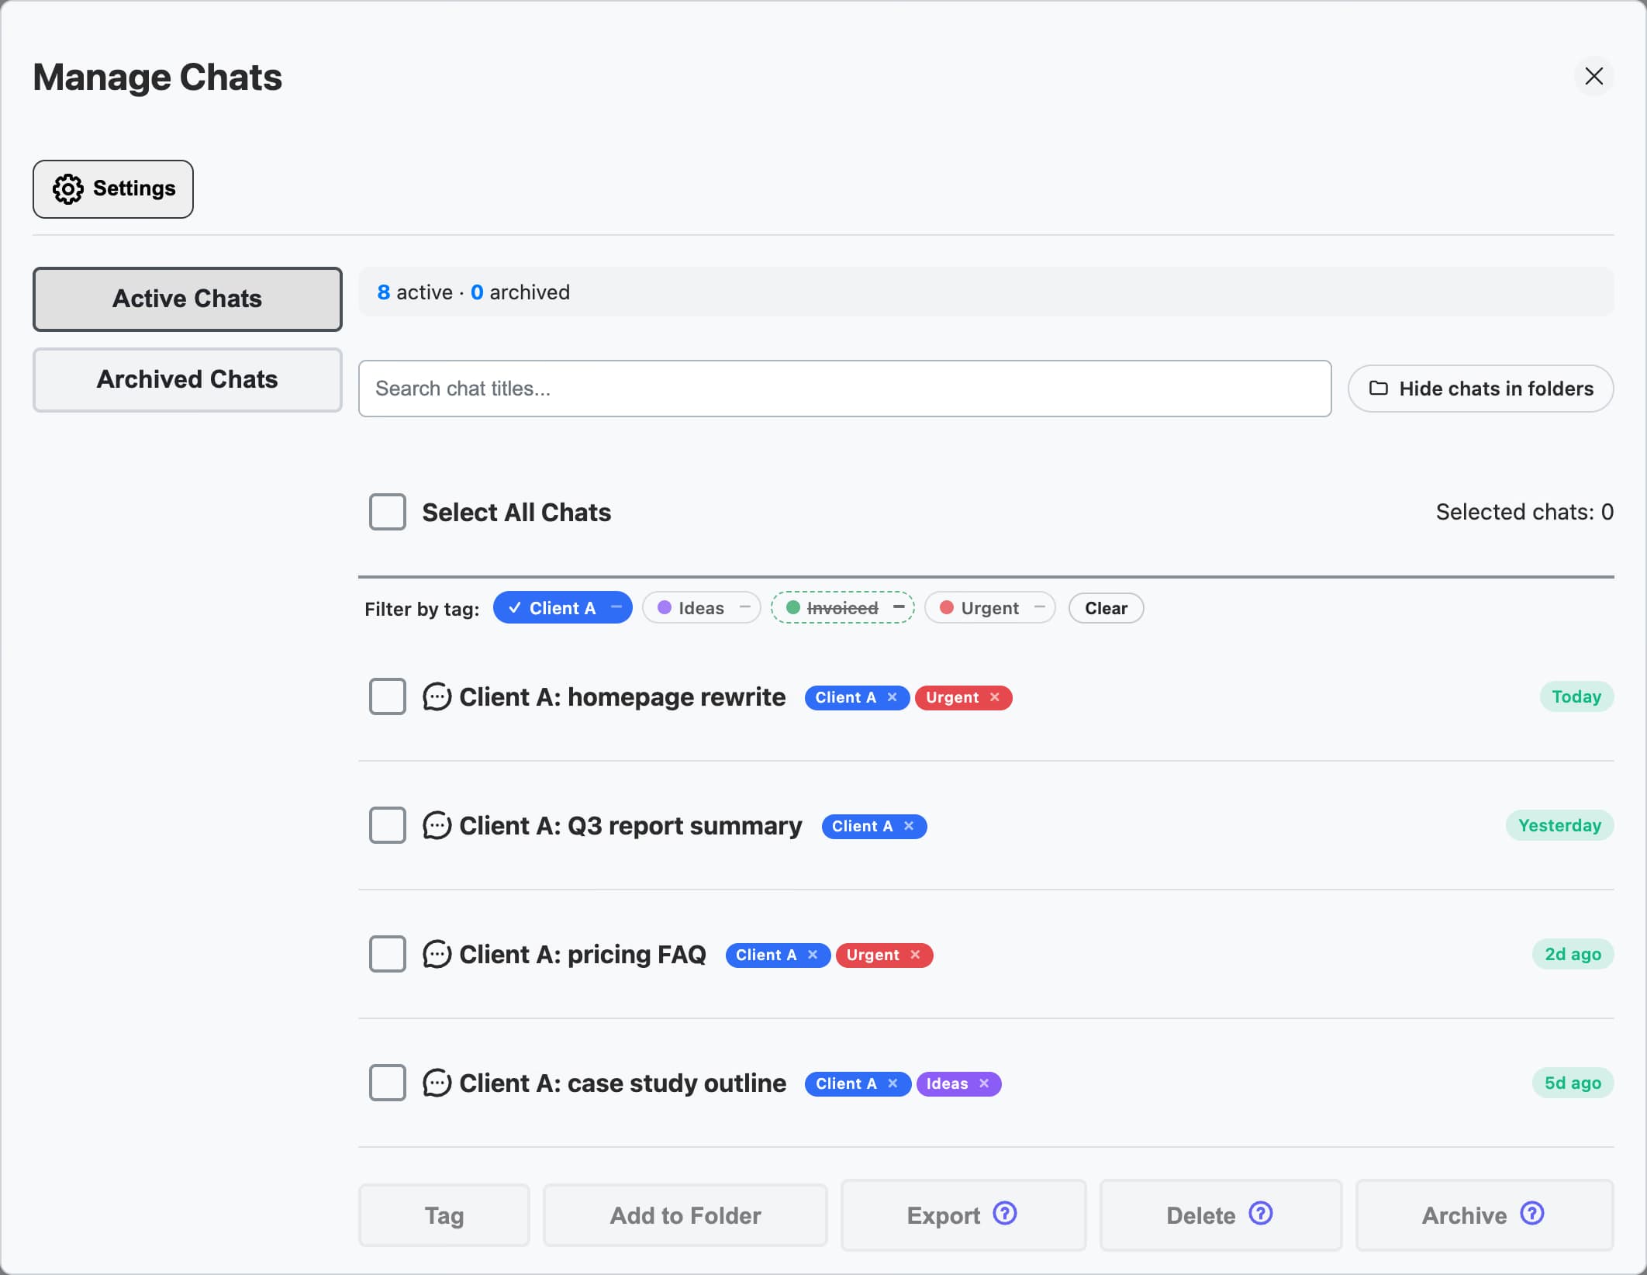Click chat bubble icon of pricing FAQ
Viewport: 1647px width, 1275px height.
[x=437, y=954]
